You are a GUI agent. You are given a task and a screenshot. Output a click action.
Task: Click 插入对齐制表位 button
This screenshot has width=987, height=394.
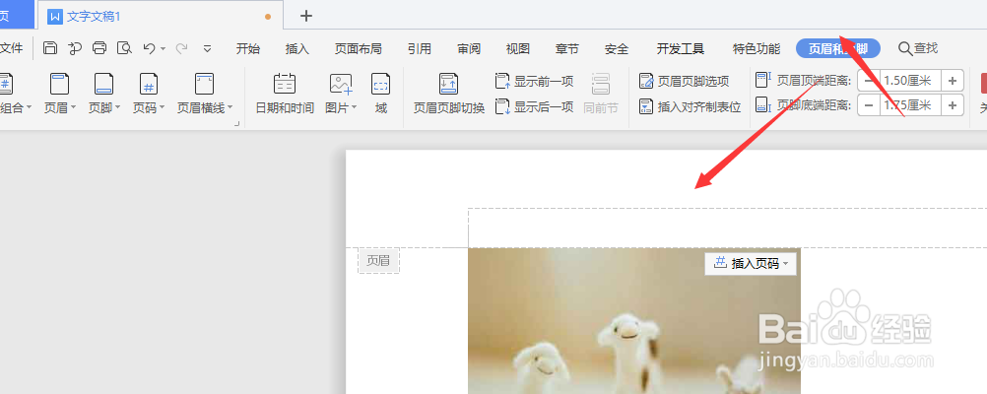(x=690, y=107)
